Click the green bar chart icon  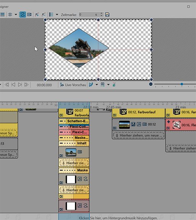coord(114,84)
